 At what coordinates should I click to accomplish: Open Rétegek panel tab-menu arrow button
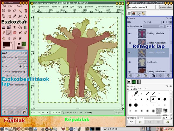(x=167, y=18)
